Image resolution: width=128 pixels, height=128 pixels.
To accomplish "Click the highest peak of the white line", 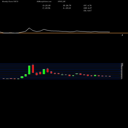I will (x=29, y=28).
